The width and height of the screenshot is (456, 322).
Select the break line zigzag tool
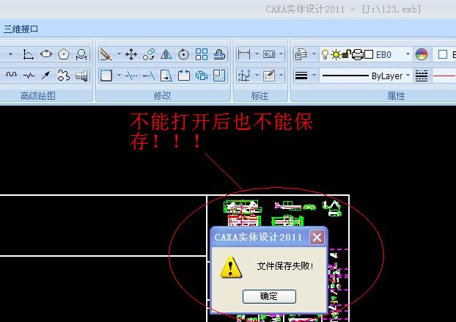click(29, 76)
